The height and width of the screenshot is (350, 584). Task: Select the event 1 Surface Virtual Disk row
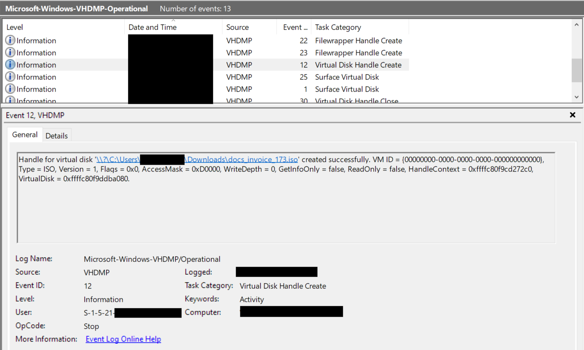point(205,89)
